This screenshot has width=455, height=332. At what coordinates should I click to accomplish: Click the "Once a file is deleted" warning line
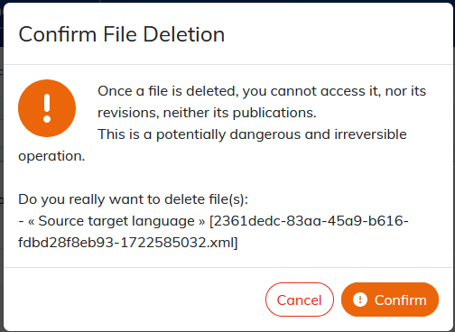point(262,91)
